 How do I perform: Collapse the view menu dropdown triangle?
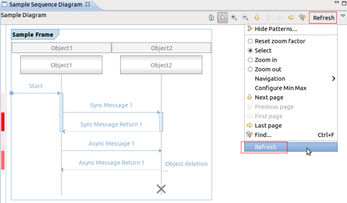click(342, 16)
